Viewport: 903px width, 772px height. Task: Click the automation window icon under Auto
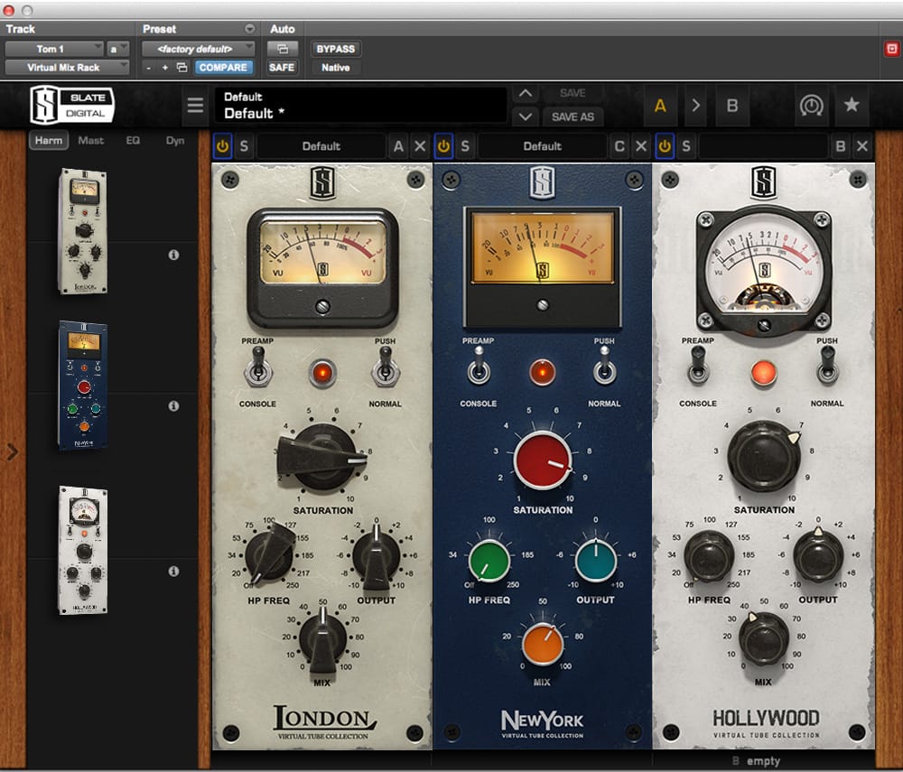pos(282,49)
